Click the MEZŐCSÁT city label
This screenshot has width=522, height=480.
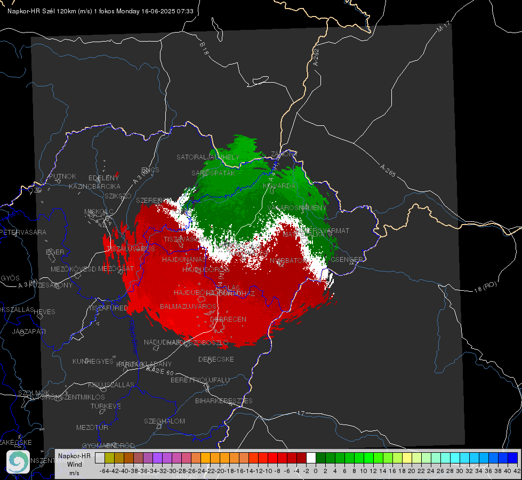pyautogui.click(x=116, y=268)
